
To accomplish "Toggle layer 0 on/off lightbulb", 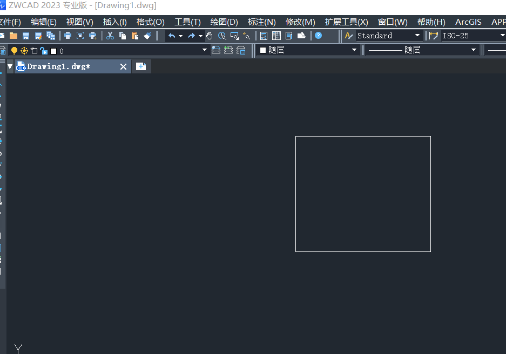I will [14, 51].
